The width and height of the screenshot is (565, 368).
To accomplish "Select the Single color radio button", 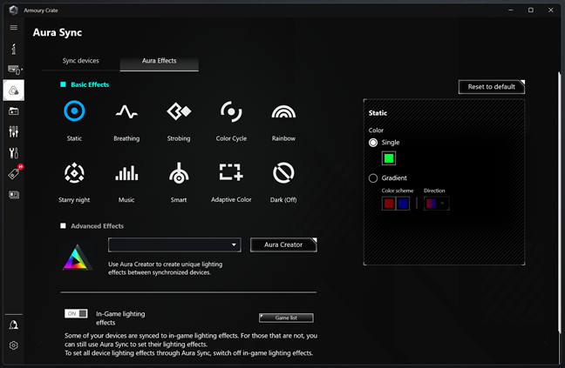I will [373, 143].
